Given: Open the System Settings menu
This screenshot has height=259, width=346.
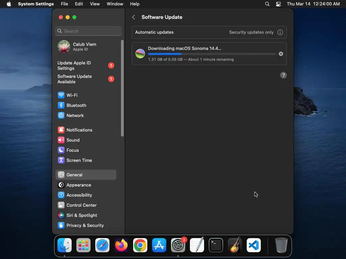Looking at the screenshot, I should (x=36, y=4).
